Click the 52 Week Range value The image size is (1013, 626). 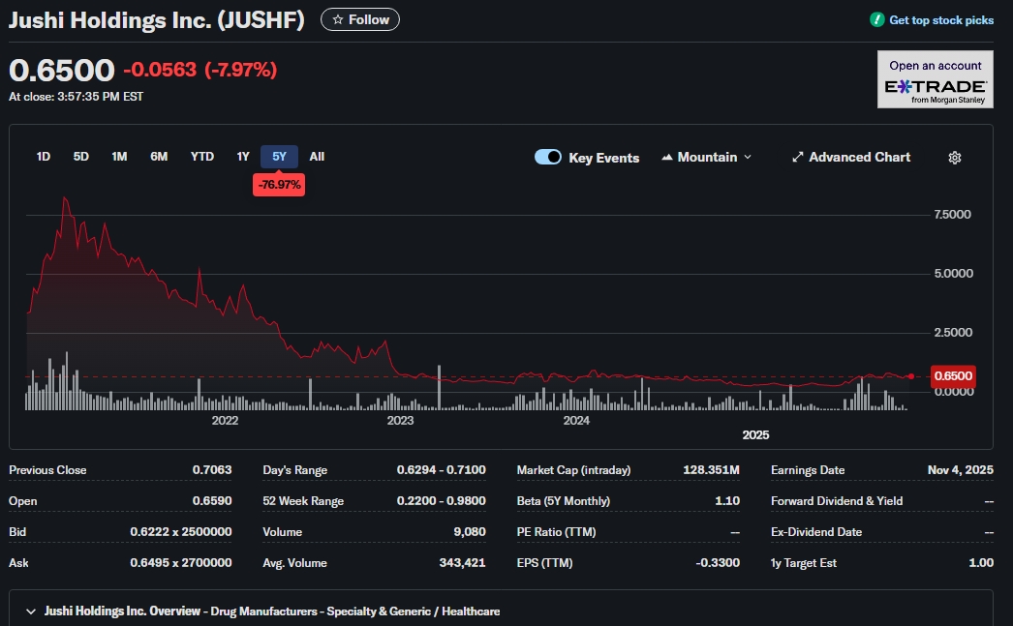(x=442, y=501)
